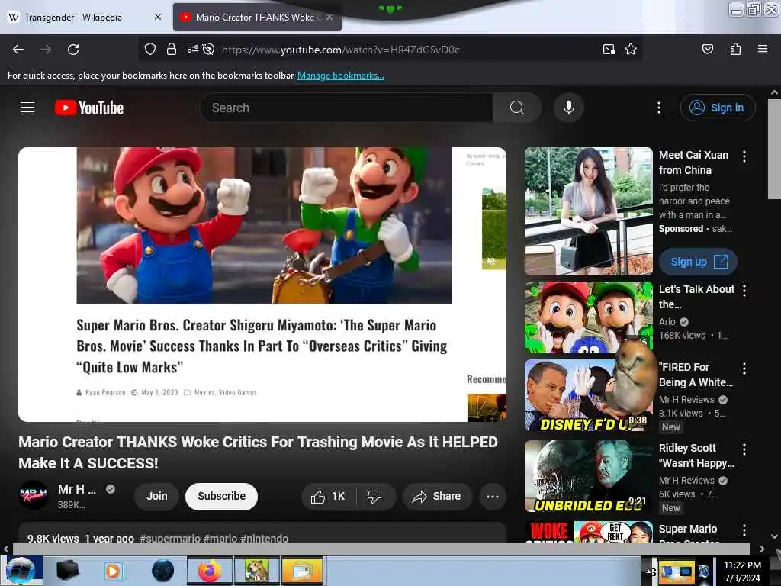Close the Transgender - Wikipedia tab
781x586 pixels.
tap(158, 17)
